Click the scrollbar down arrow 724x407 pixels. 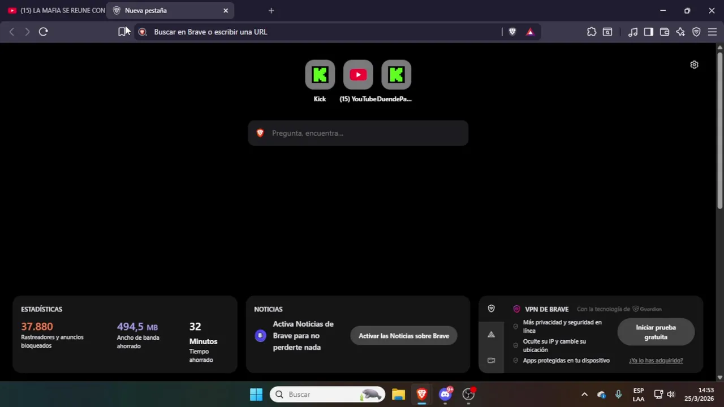(719, 377)
